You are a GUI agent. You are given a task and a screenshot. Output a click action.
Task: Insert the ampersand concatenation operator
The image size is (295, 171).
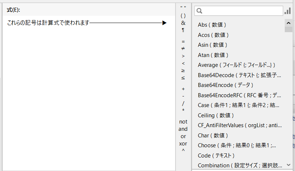pyautogui.click(x=183, y=23)
